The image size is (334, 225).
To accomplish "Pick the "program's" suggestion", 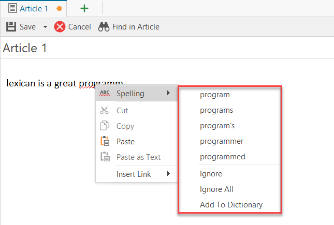I will (217, 126).
